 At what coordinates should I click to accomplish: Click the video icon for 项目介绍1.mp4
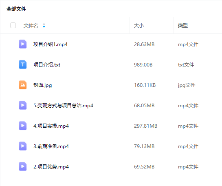click(23, 44)
